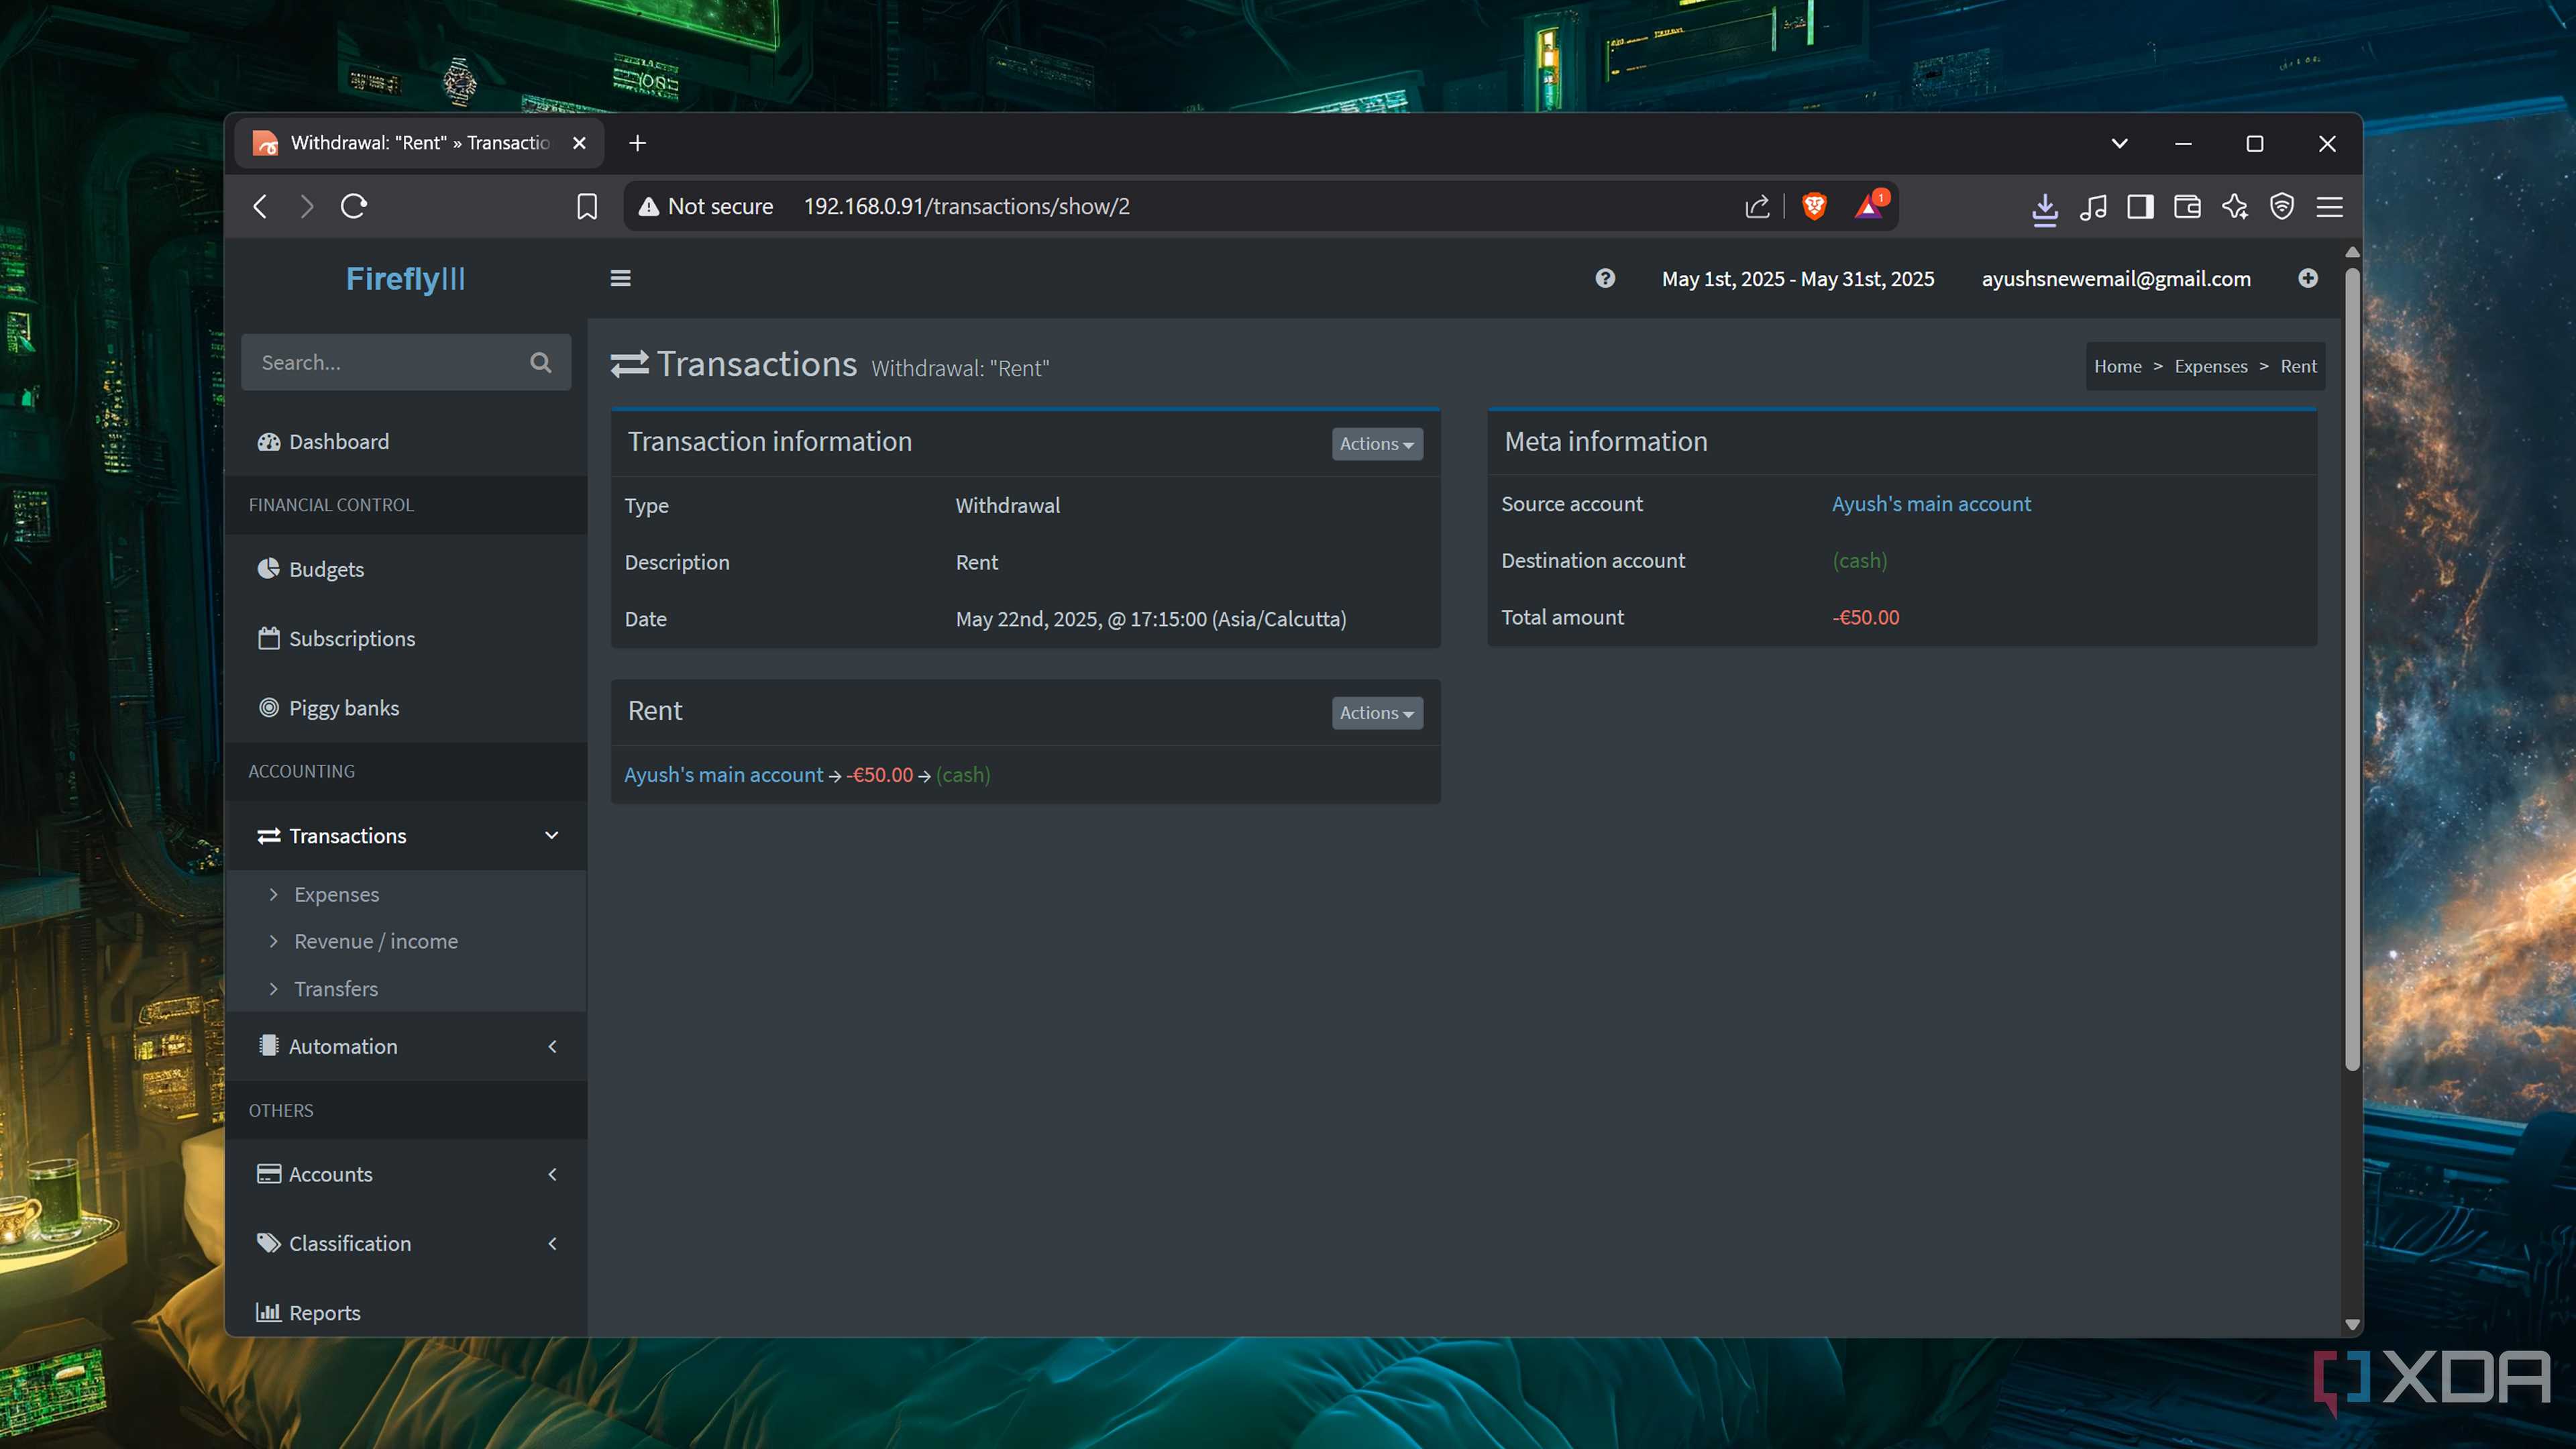Toggle the sidebar hamburger menu icon
2576x1449 pixels.
[x=620, y=278]
